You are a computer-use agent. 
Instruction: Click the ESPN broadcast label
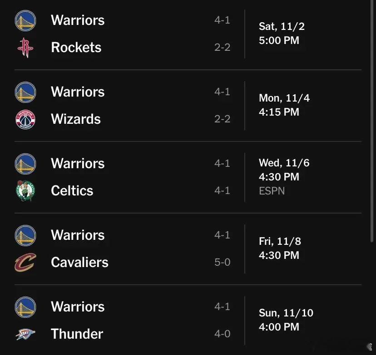point(272,191)
